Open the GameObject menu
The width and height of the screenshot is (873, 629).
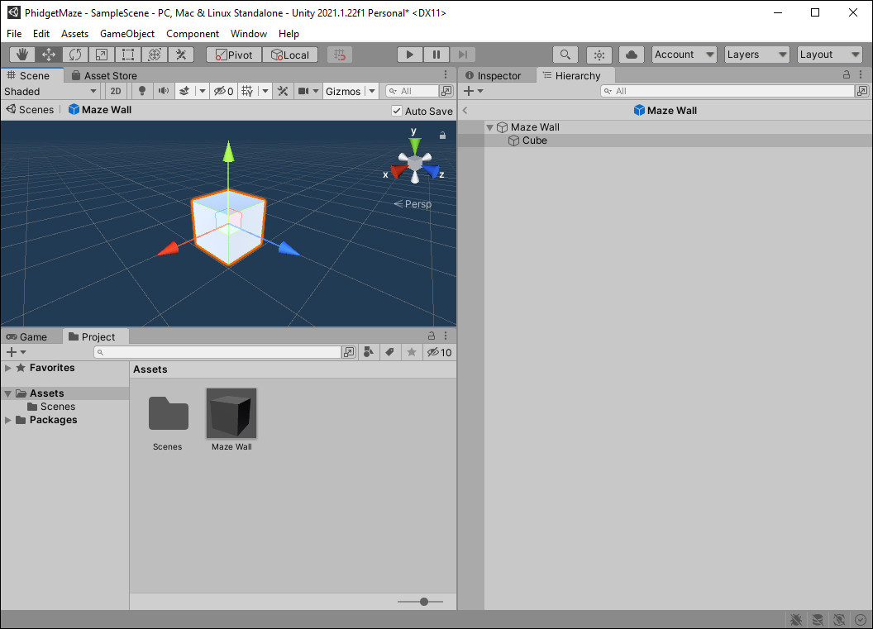[127, 33]
